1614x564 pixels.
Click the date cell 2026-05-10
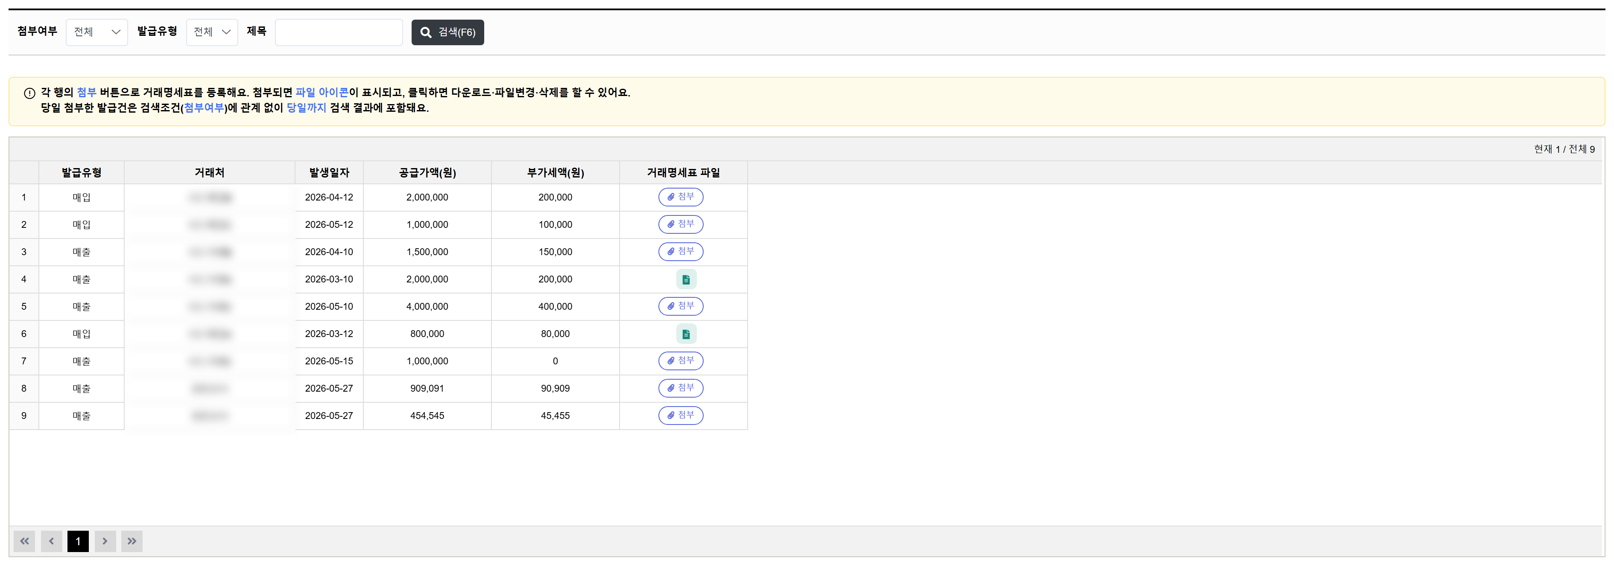[x=329, y=306]
